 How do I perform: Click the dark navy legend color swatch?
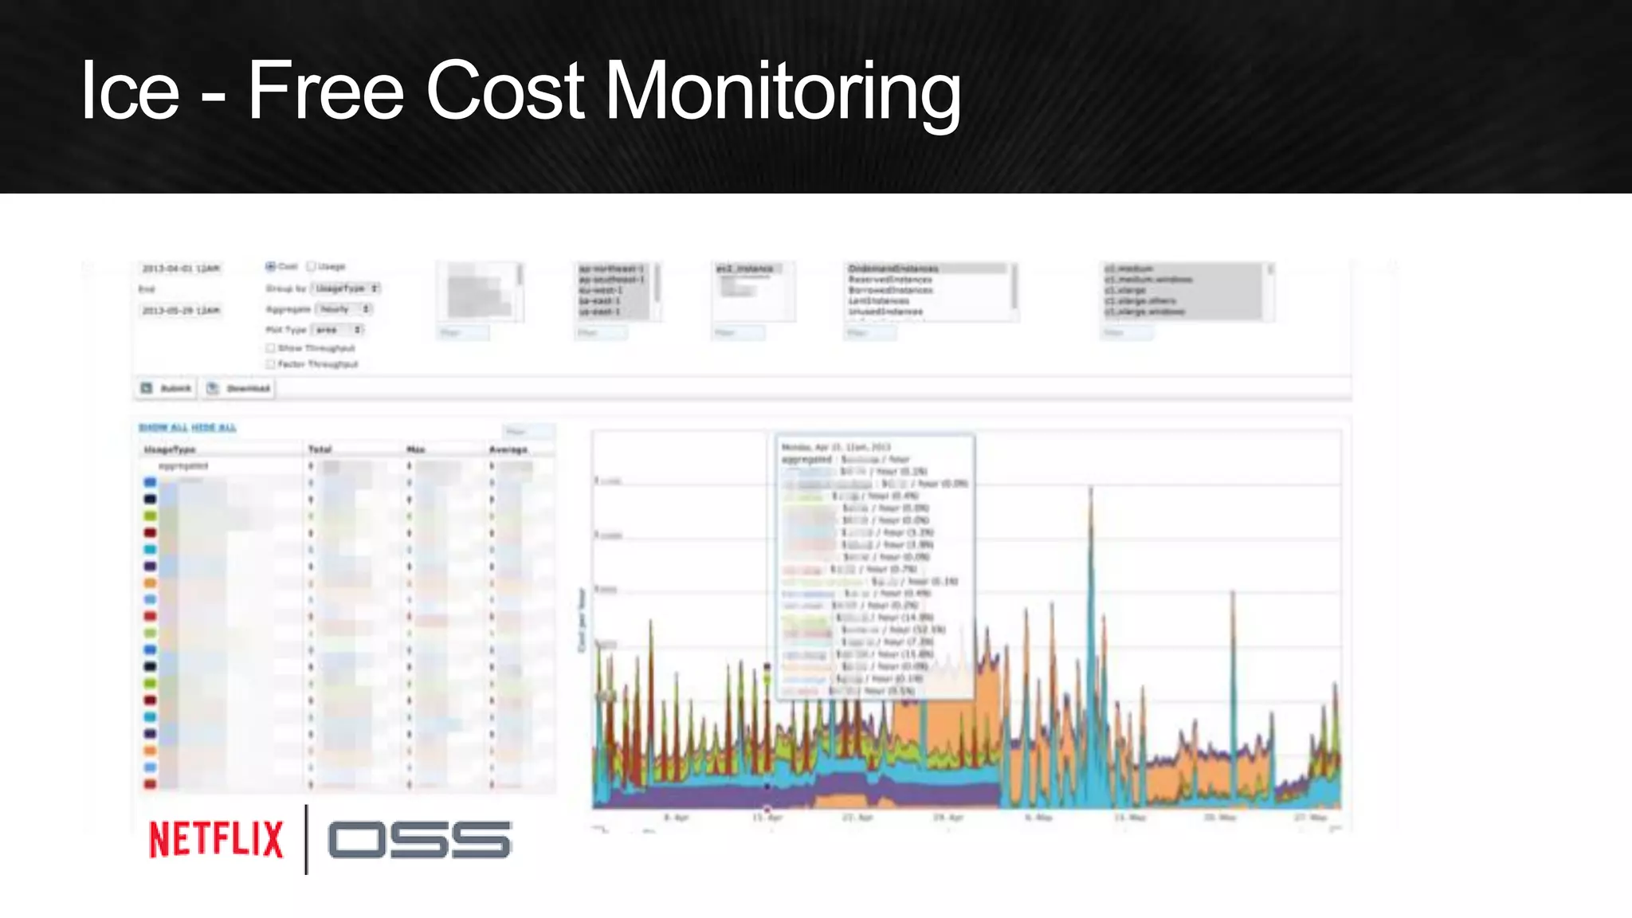[150, 499]
